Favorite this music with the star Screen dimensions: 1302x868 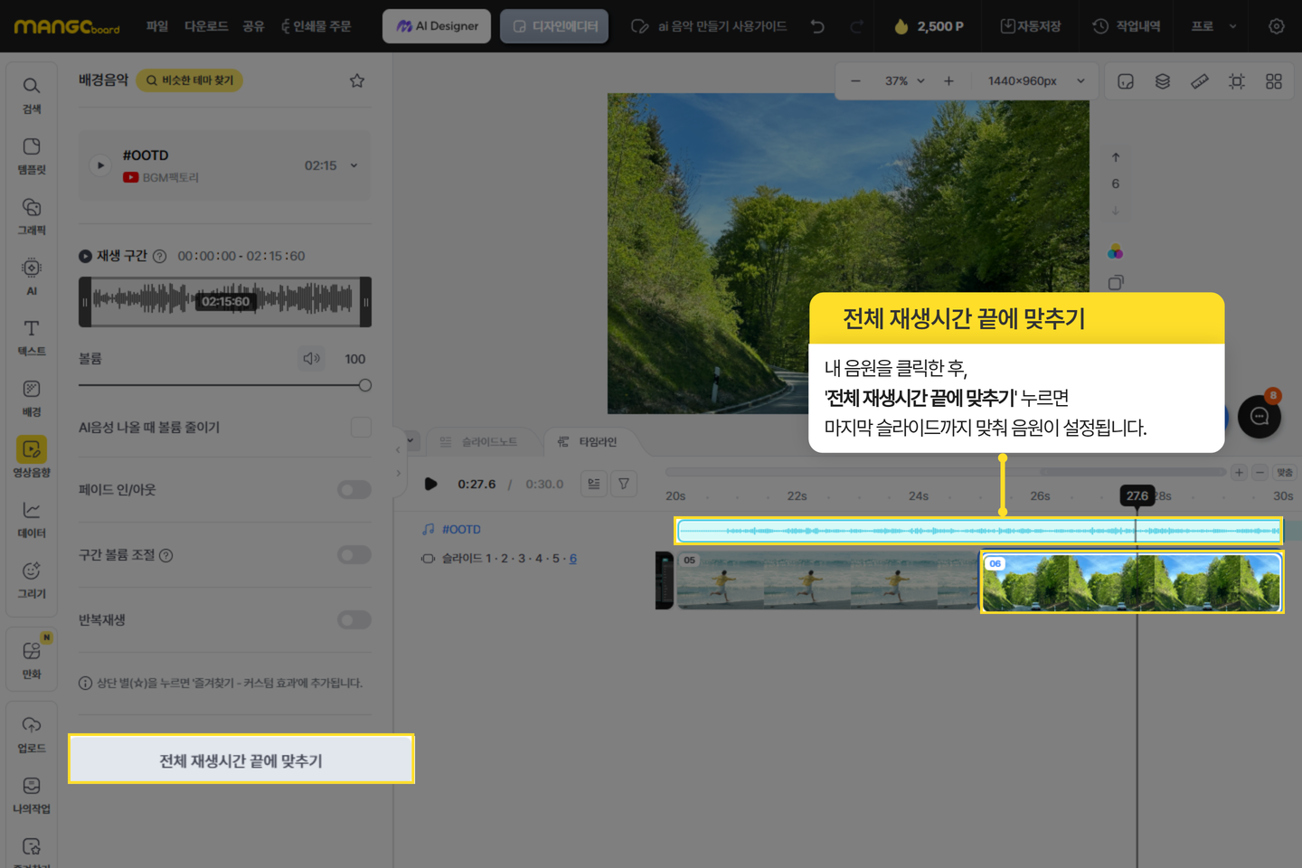coord(357,80)
